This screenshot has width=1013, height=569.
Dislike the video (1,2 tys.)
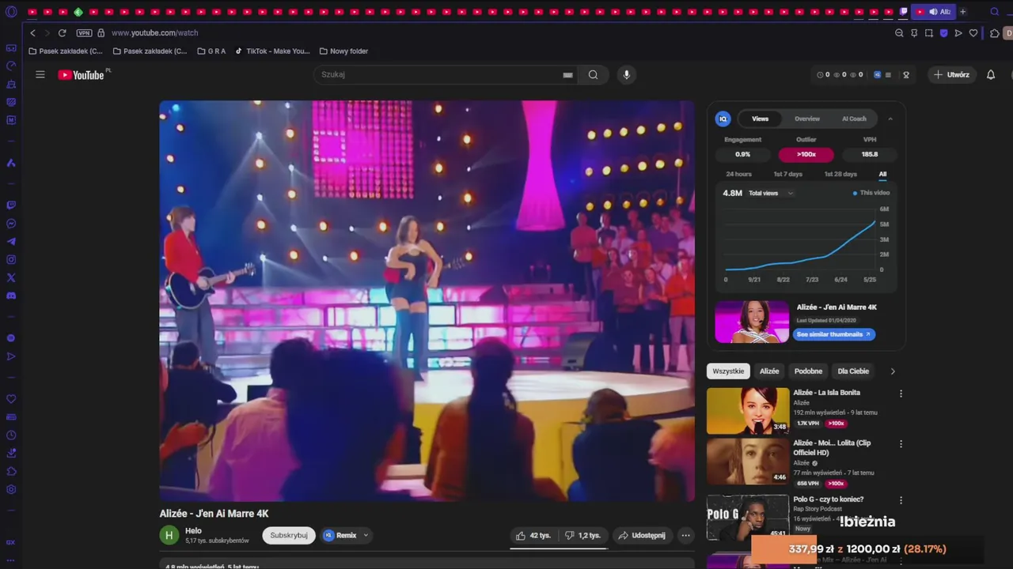pos(582,535)
